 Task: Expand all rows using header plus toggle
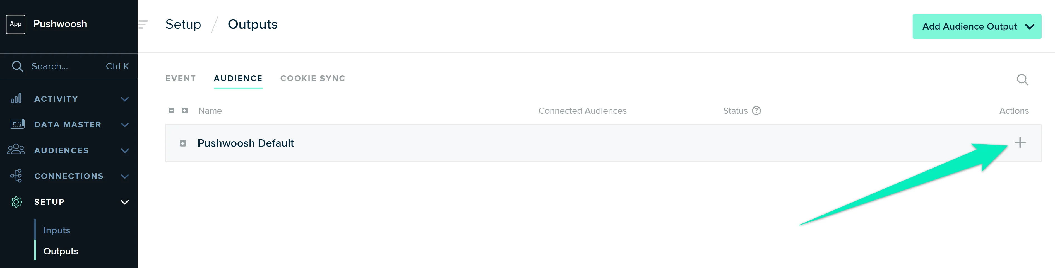coord(185,111)
